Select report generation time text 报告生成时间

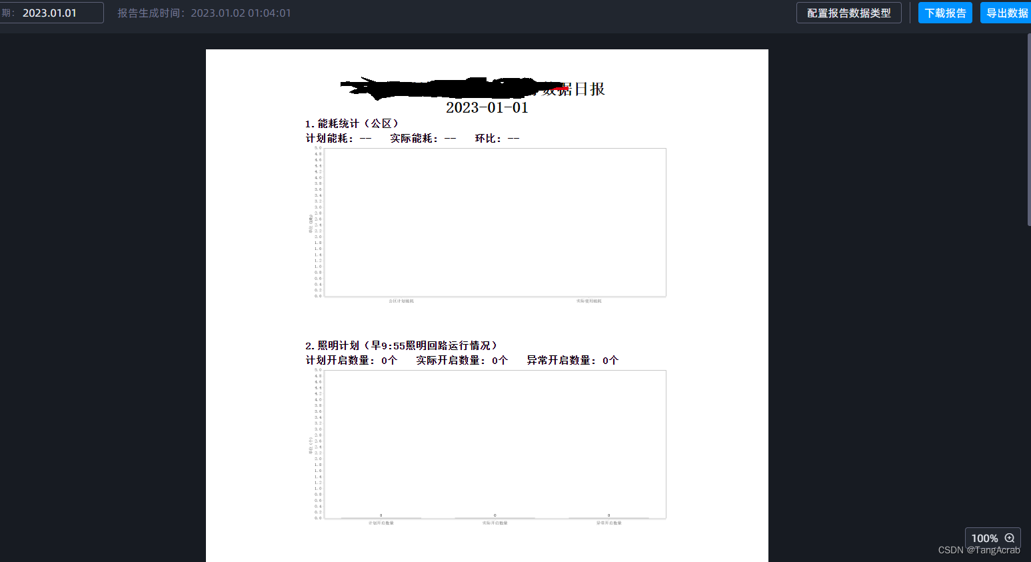(x=204, y=13)
